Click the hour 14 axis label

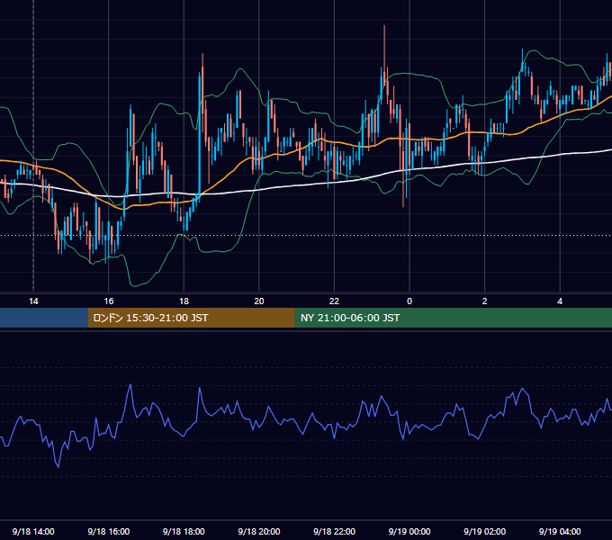(33, 301)
